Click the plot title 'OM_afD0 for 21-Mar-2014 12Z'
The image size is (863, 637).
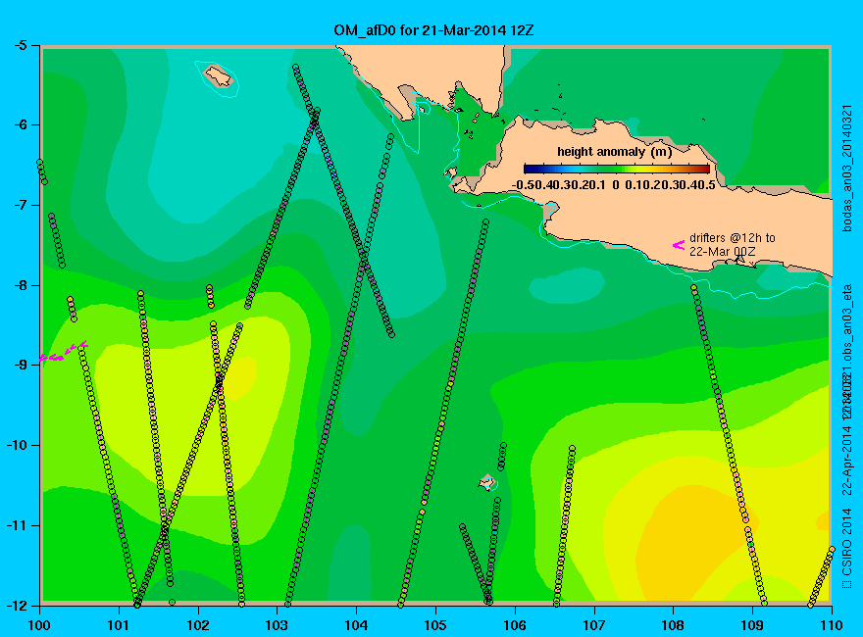(433, 29)
